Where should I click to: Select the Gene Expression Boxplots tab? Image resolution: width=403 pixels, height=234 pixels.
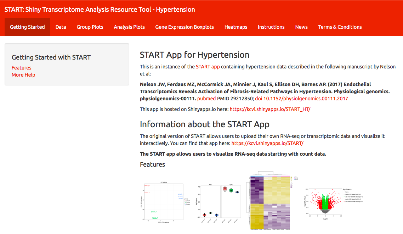pos(185,27)
